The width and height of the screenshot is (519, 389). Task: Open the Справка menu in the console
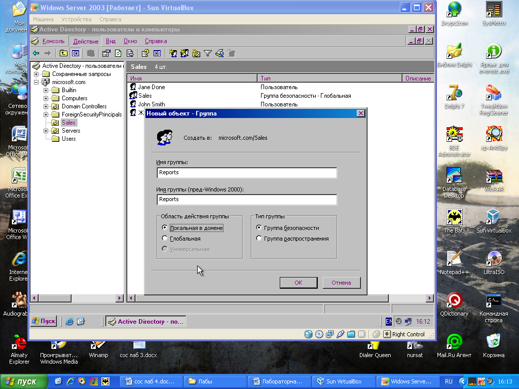(x=156, y=41)
